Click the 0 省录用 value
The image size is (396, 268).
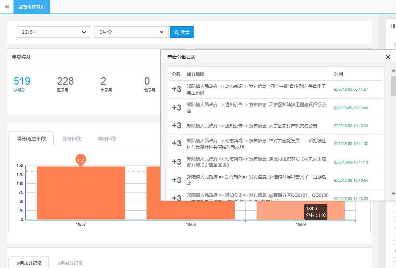click(147, 81)
